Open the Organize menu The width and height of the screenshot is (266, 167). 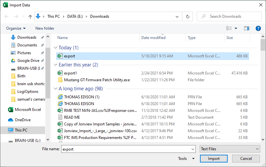(x=15, y=28)
